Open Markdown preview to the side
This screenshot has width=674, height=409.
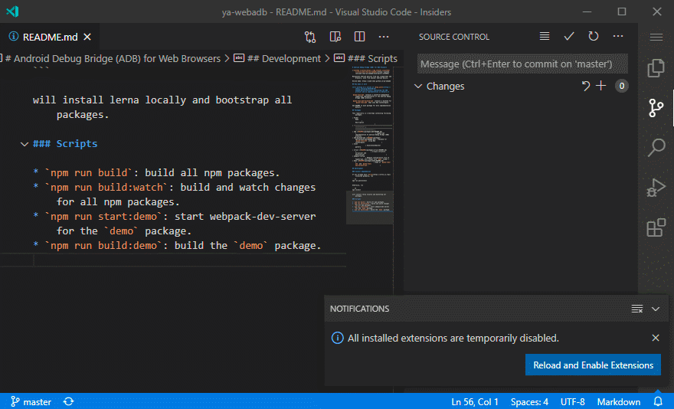(x=335, y=37)
